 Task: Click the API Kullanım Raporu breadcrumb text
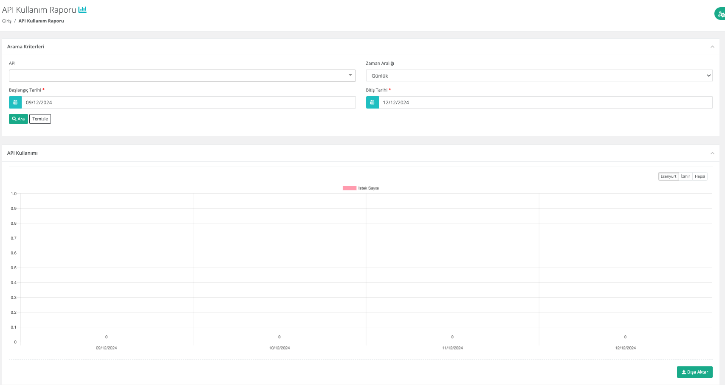(x=41, y=21)
